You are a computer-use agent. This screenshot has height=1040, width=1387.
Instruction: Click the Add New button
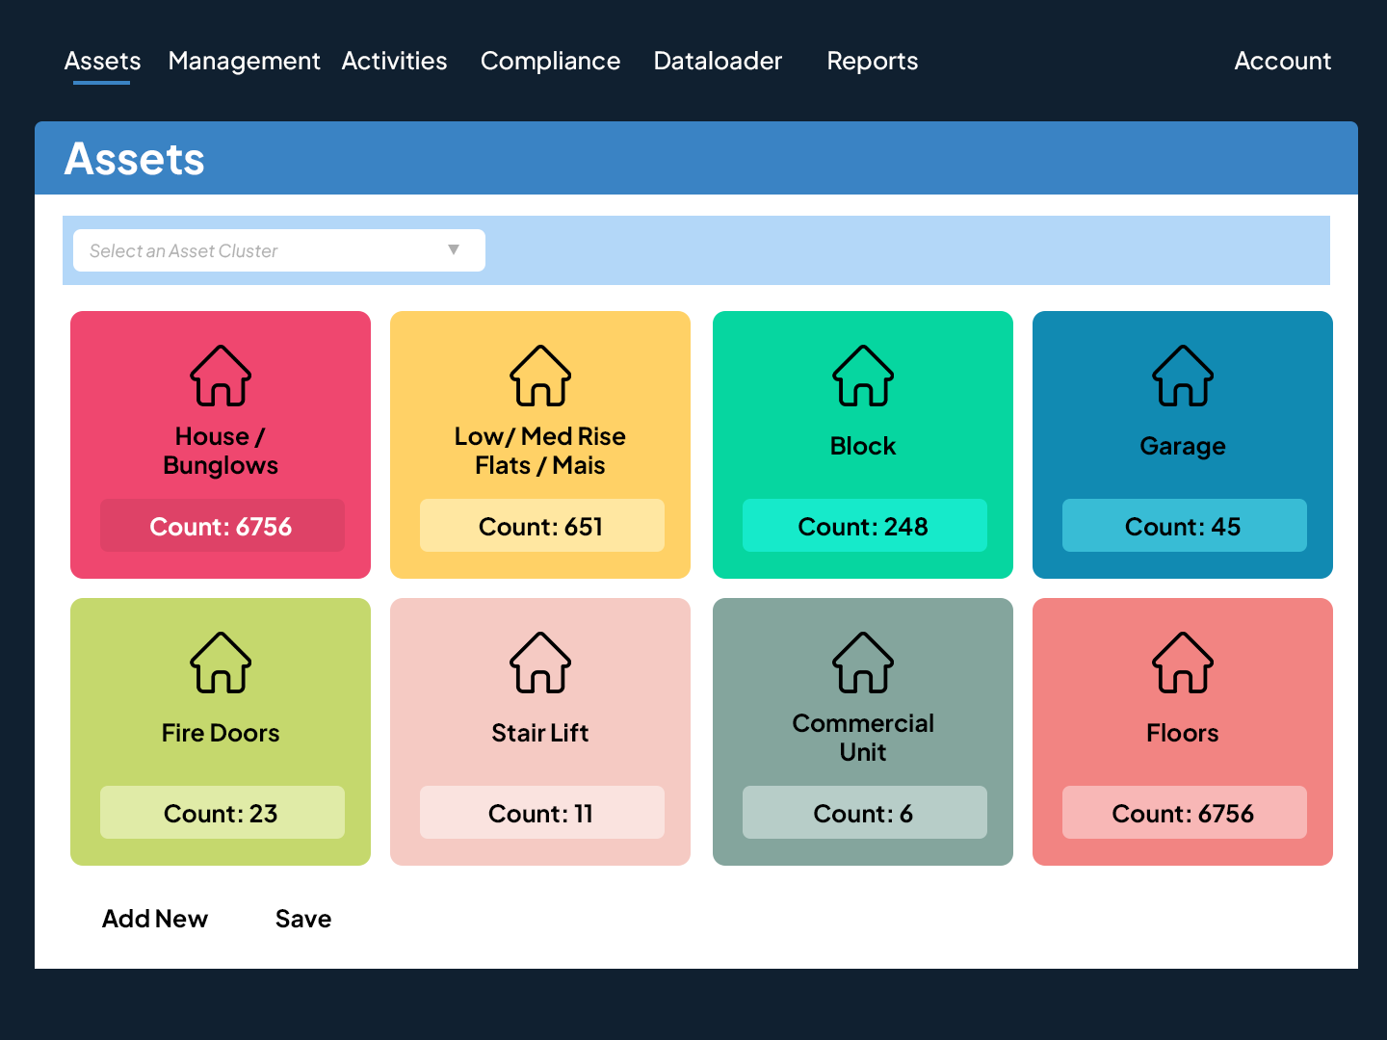155,919
